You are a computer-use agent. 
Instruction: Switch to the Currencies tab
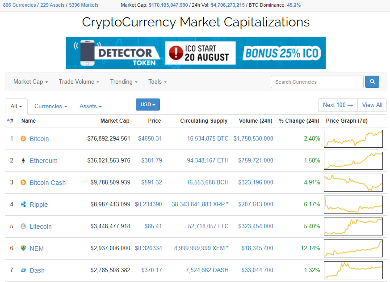[x=50, y=107]
